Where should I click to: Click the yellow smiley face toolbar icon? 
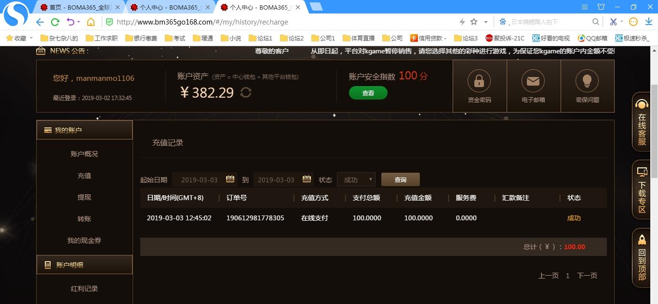point(633,22)
